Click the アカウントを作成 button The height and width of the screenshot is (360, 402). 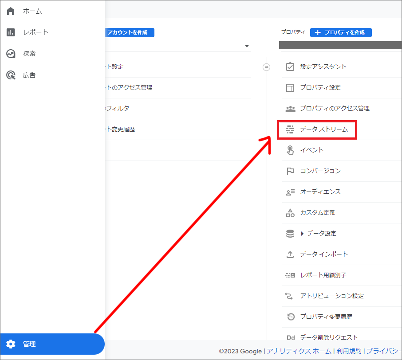[x=130, y=32]
